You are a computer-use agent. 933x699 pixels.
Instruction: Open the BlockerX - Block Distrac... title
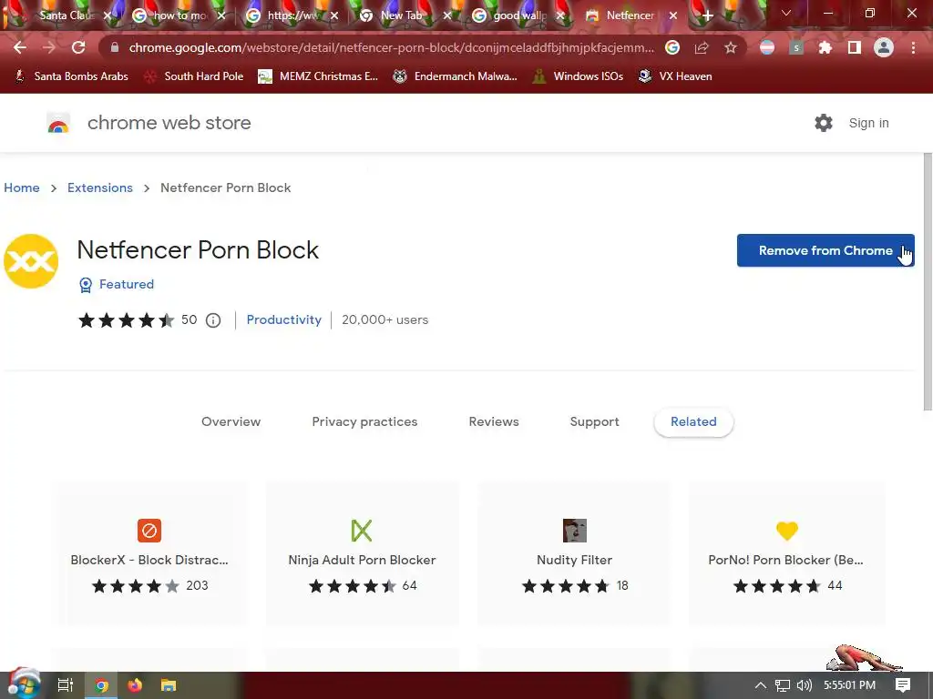coord(149,560)
